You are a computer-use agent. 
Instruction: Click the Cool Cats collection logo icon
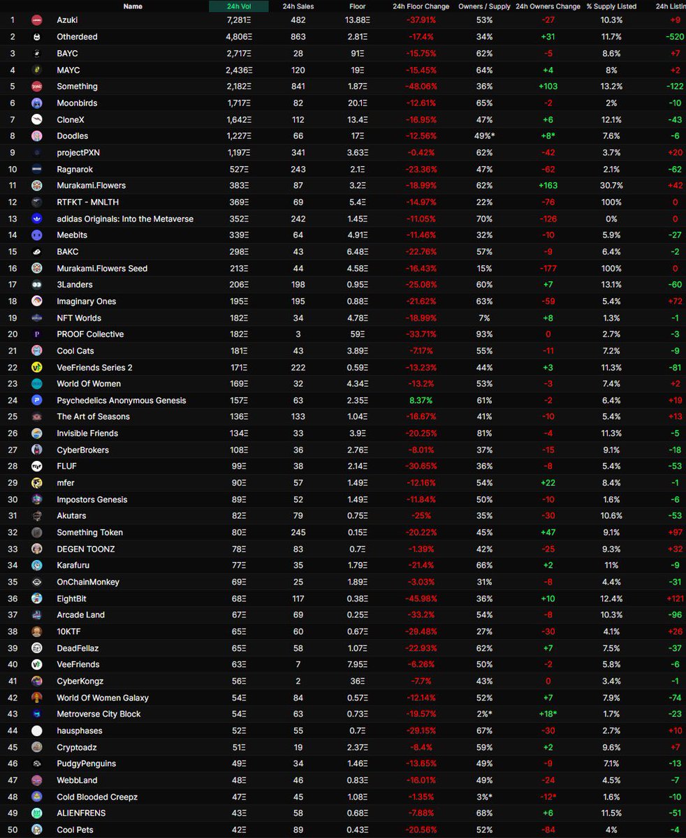tap(37, 351)
